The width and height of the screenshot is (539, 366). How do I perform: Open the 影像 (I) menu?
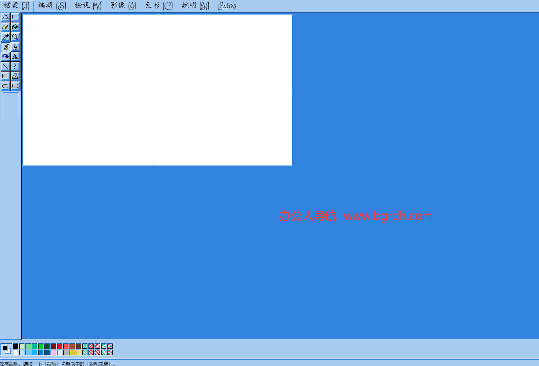click(123, 6)
